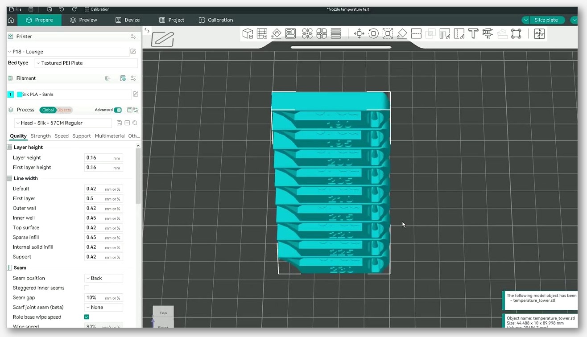This screenshot has height=337, width=587.
Task: Search process settings magnifier icon
Action: [135, 123]
